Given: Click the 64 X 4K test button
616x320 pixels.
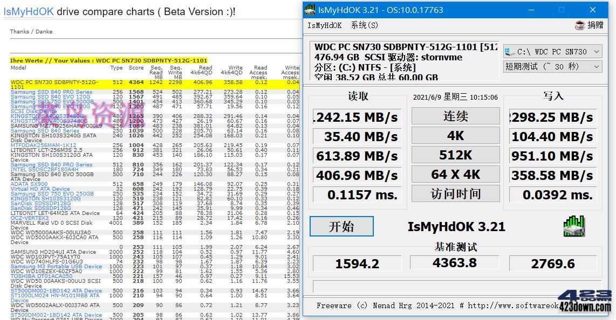Looking at the screenshot, I should 455,173.
